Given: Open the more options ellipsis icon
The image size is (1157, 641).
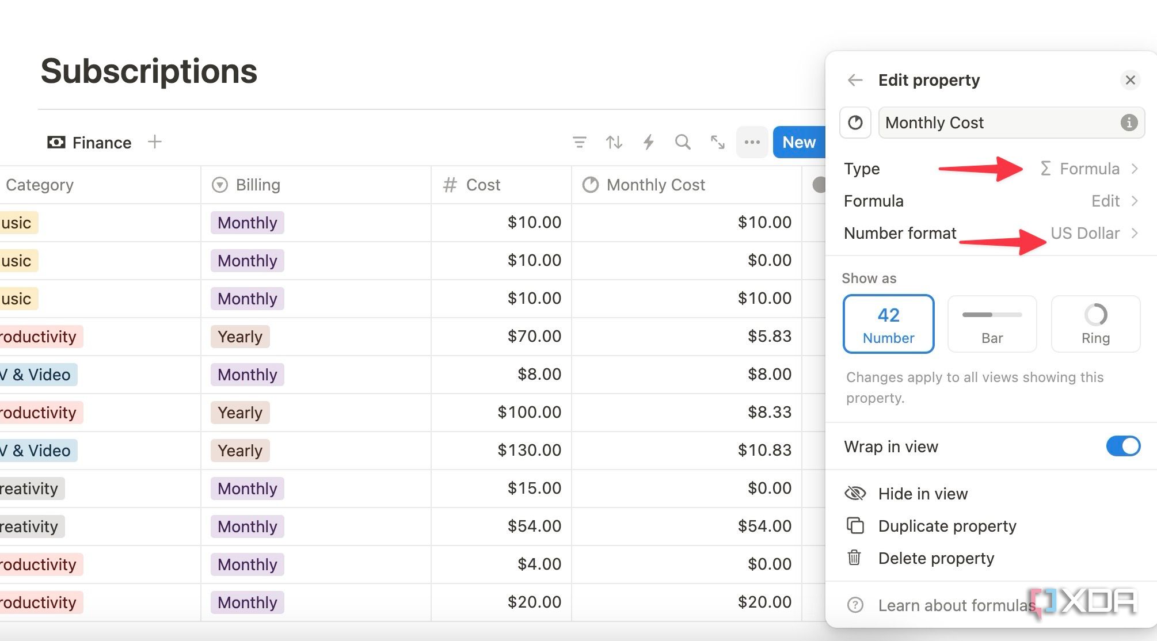Looking at the screenshot, I should point(752,142).
